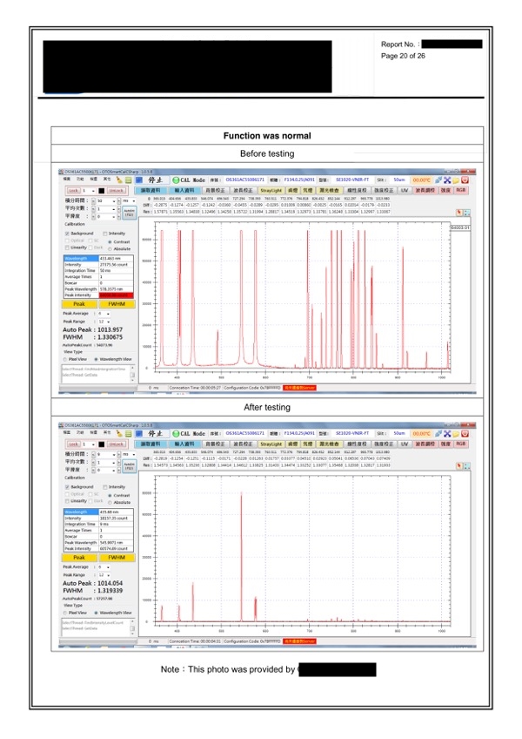This screenshot has width=522, height=739.
Task: Toggle Linearity checkbox in Before testing window
Action: 67,247
